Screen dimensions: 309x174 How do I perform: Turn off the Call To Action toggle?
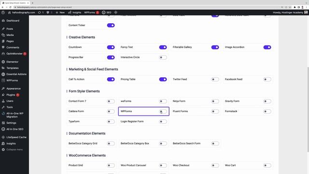111,79
